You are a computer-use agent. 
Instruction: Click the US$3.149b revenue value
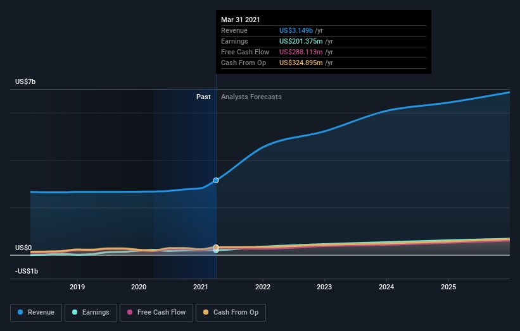click(x=296, y=30)
